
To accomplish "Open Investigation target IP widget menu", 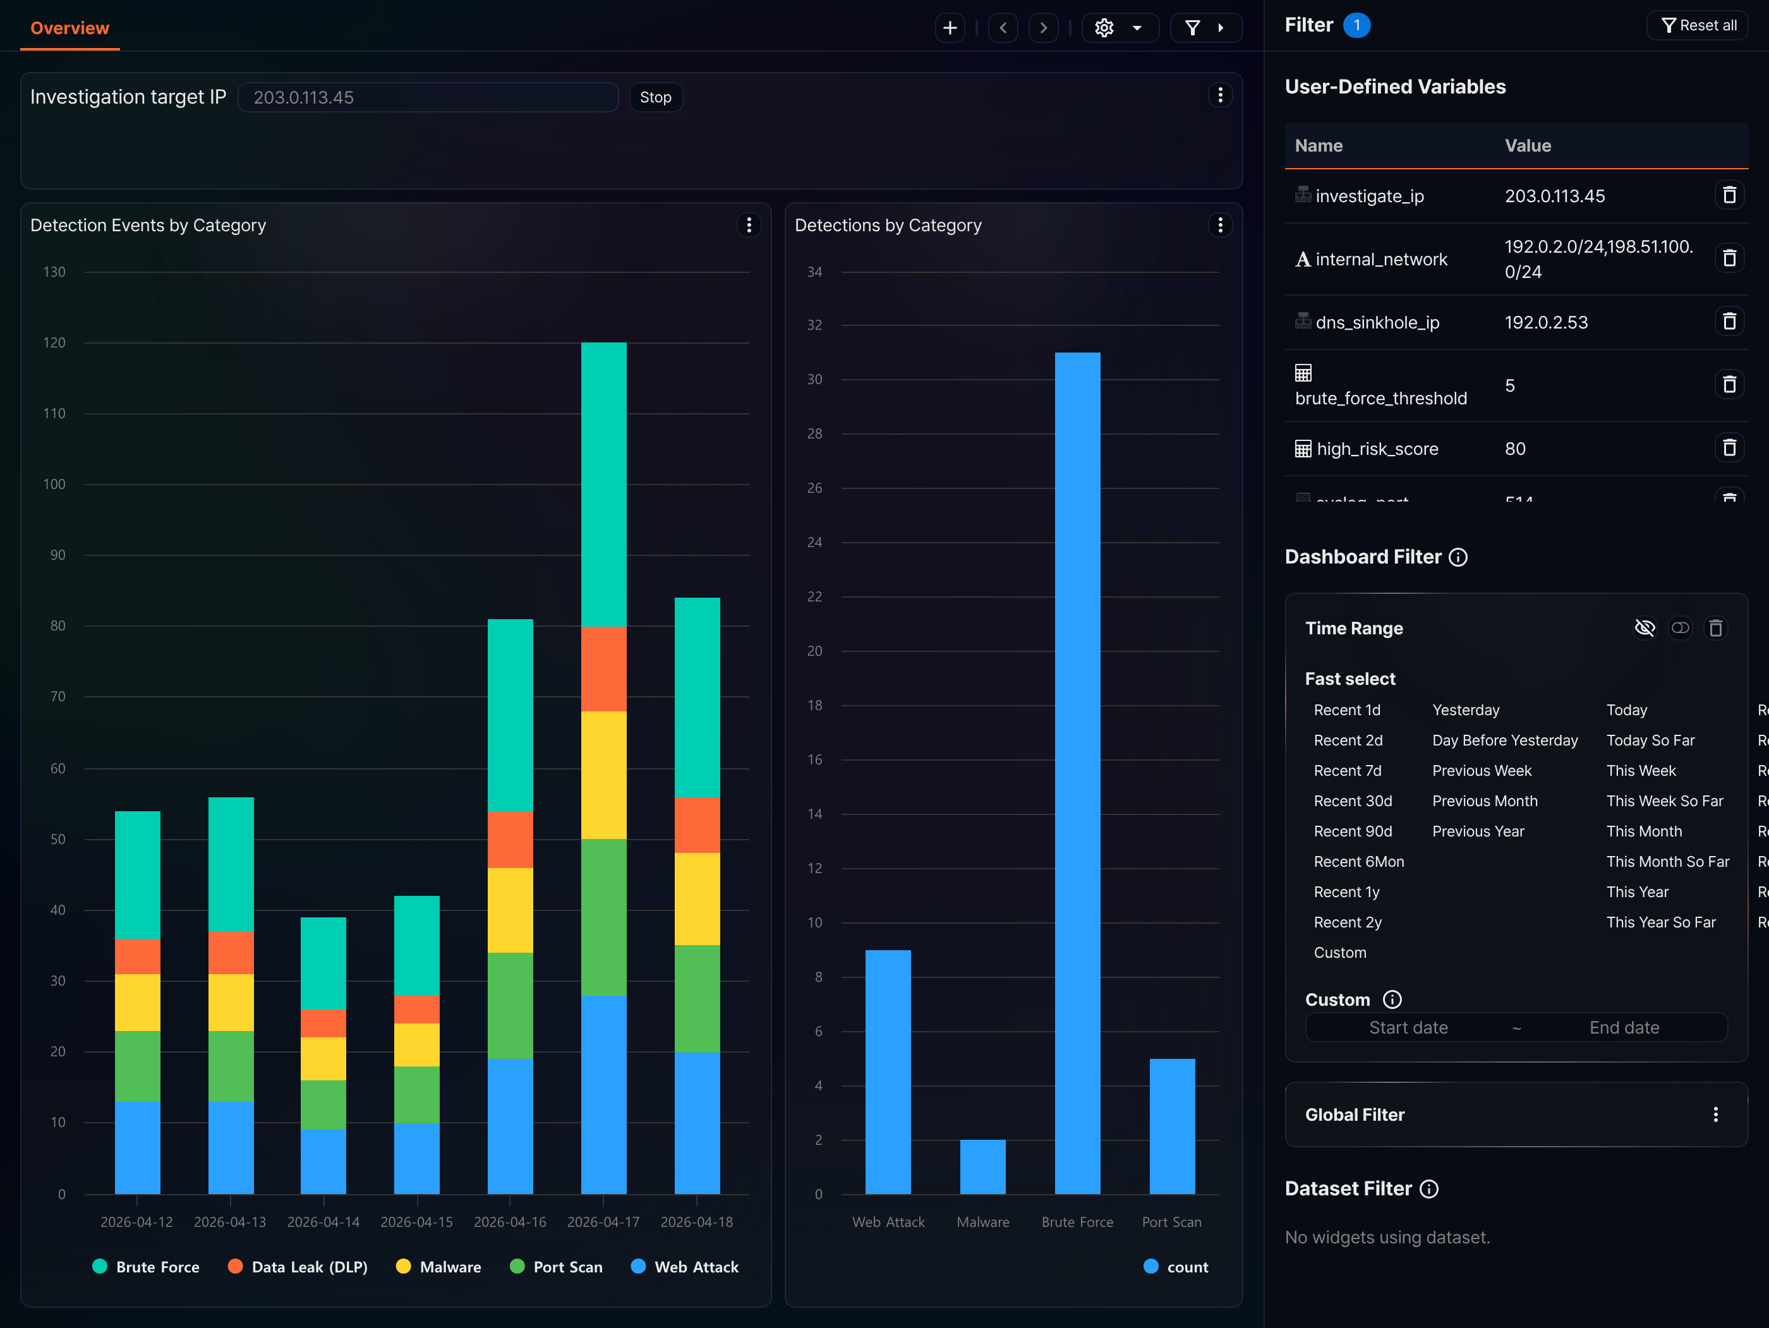I will 1219,95.
